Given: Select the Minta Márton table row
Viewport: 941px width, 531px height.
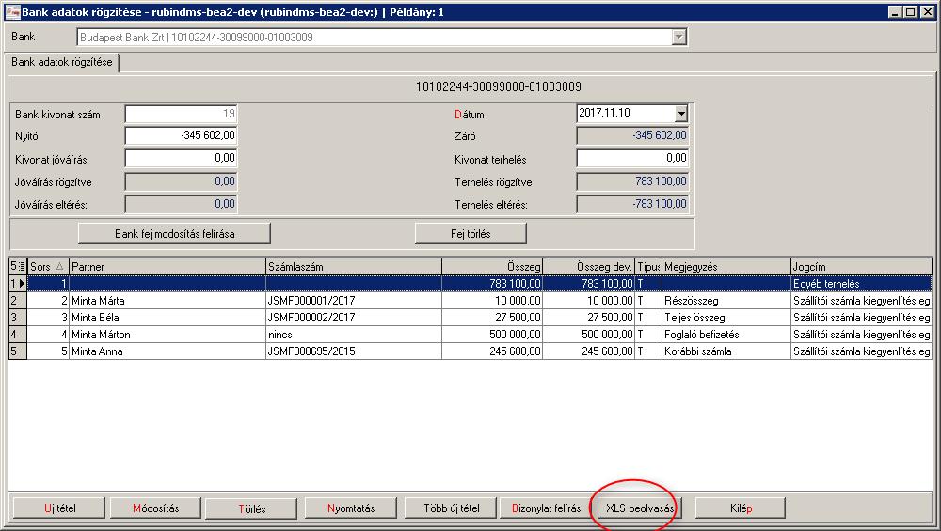Looking at the screenshot, I should click(470, 335).
